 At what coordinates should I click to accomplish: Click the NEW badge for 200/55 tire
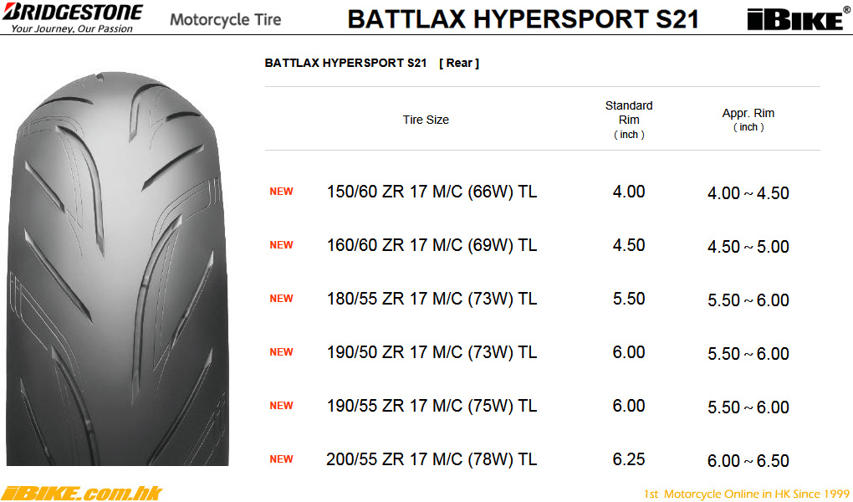(x=281, y=459)
